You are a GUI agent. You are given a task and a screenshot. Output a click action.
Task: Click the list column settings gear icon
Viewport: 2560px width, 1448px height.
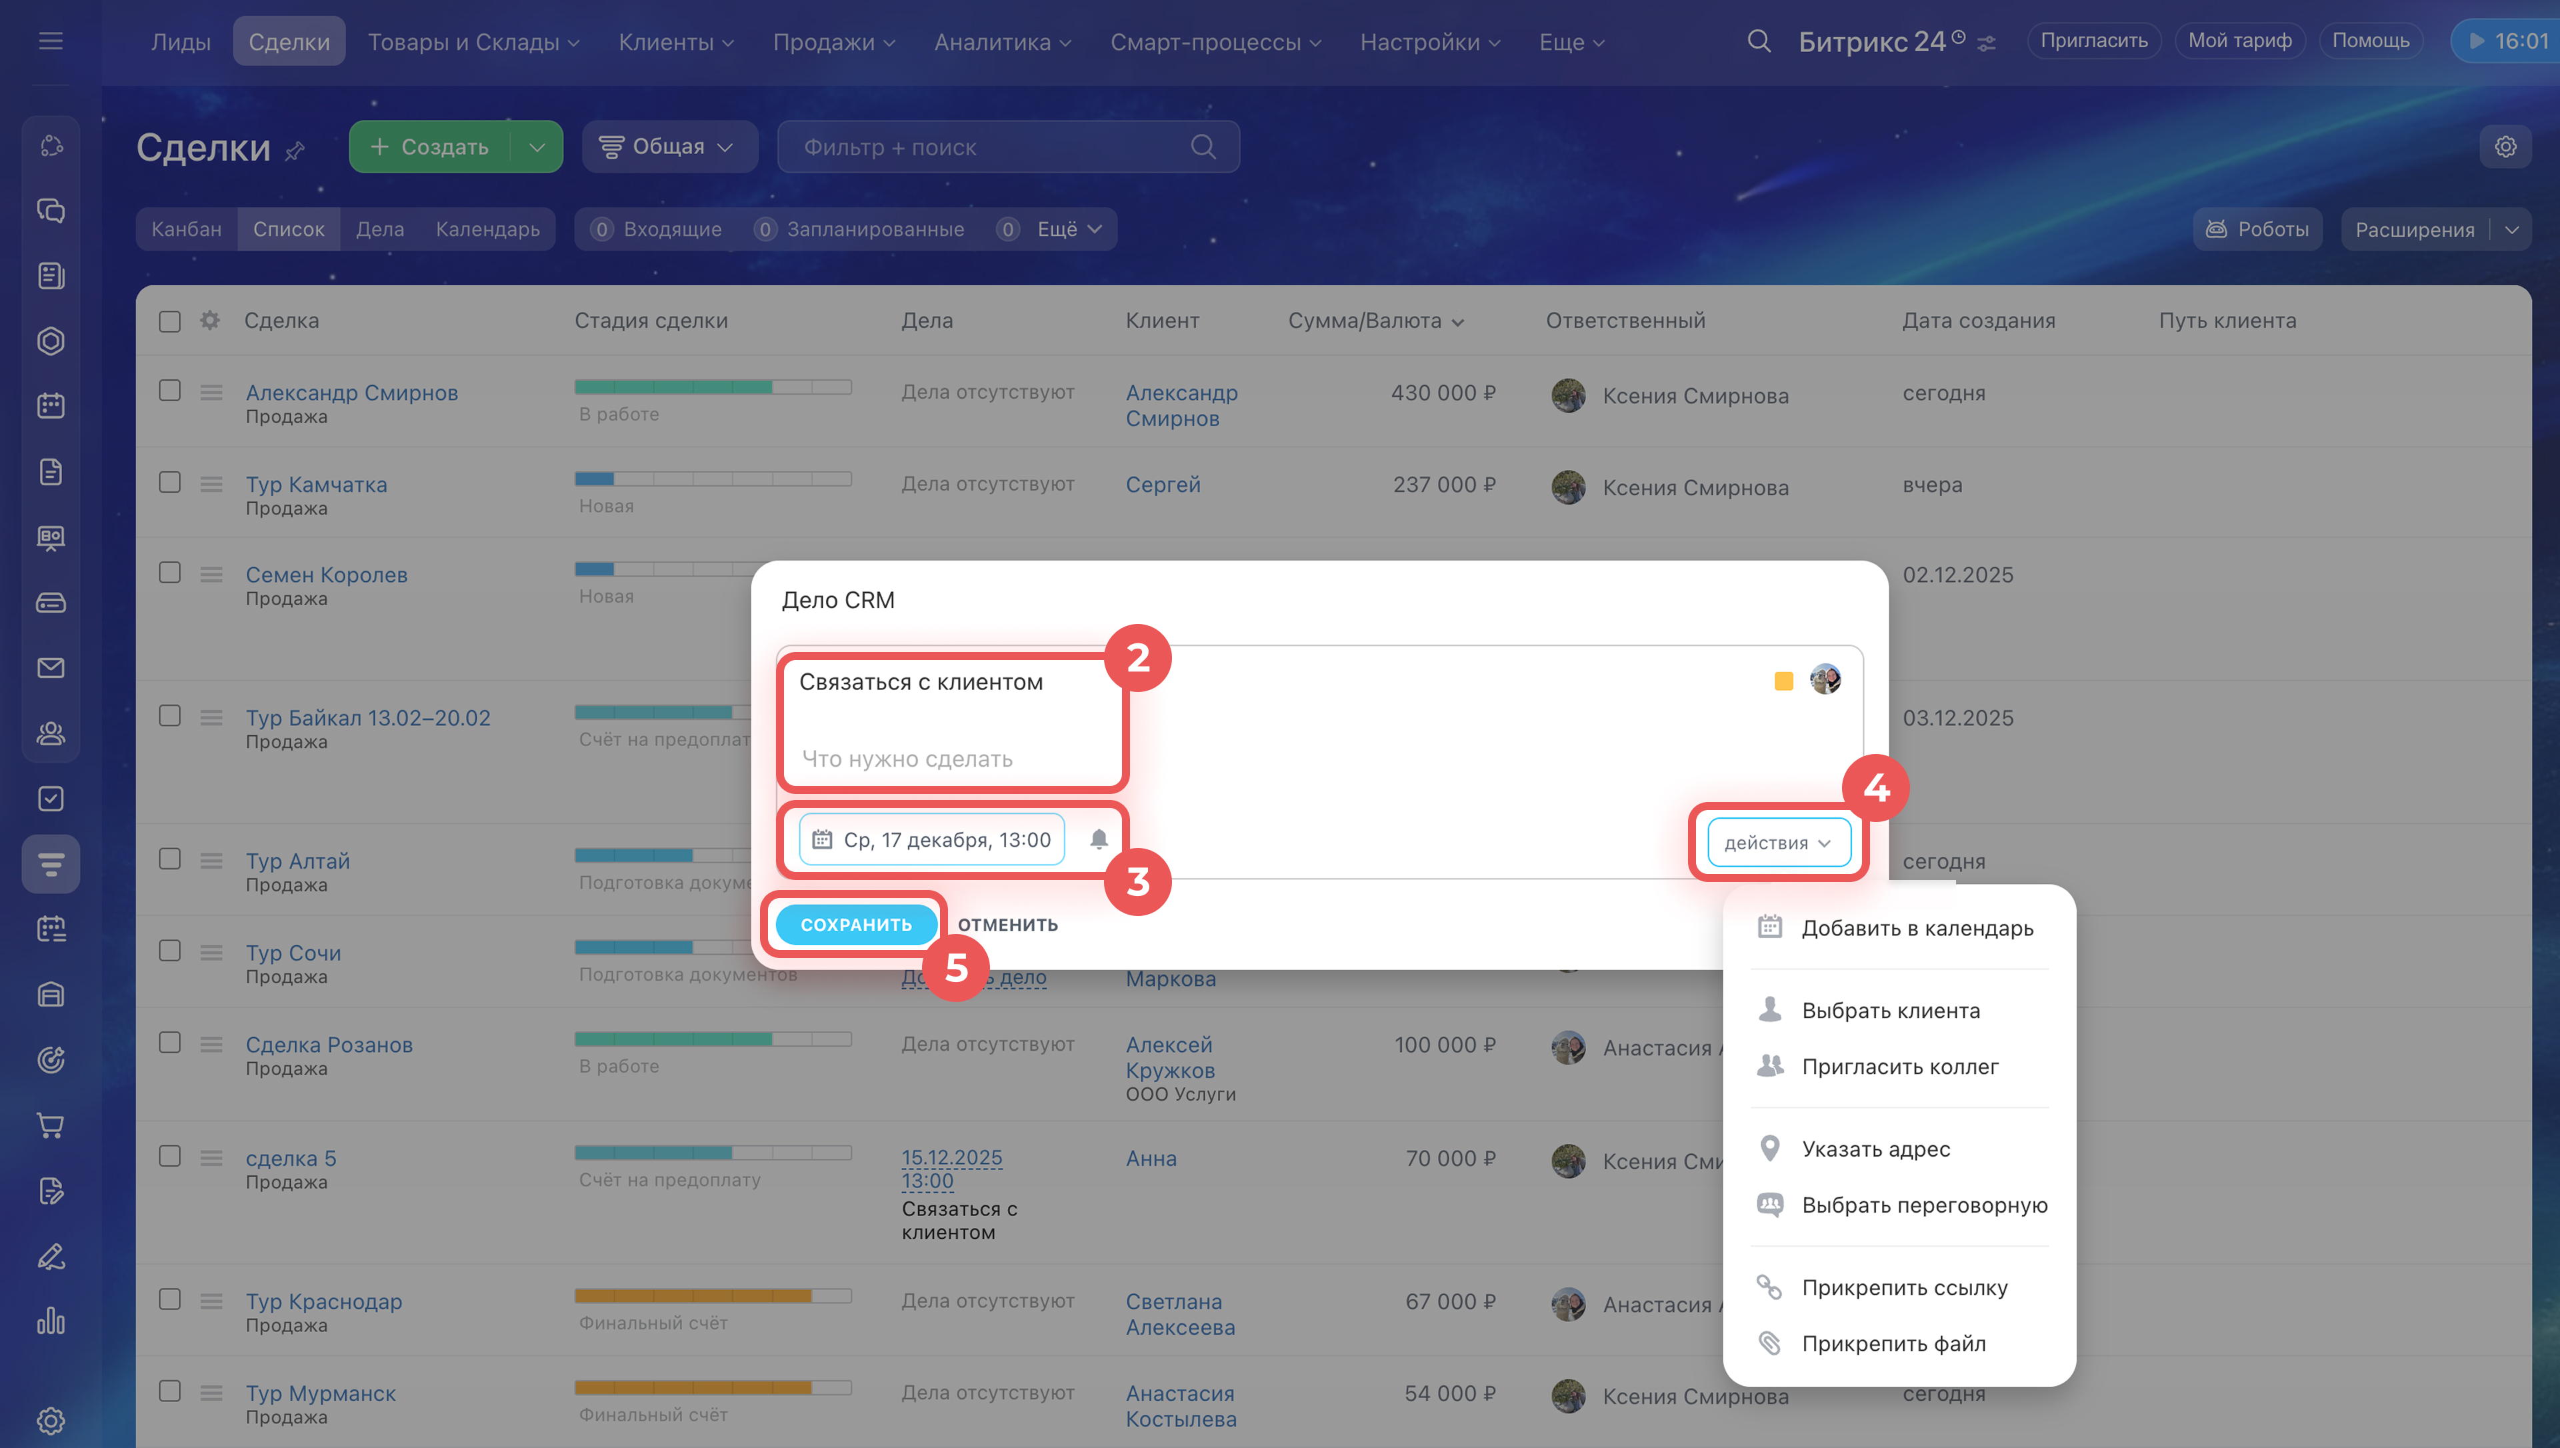coord(210,320)
